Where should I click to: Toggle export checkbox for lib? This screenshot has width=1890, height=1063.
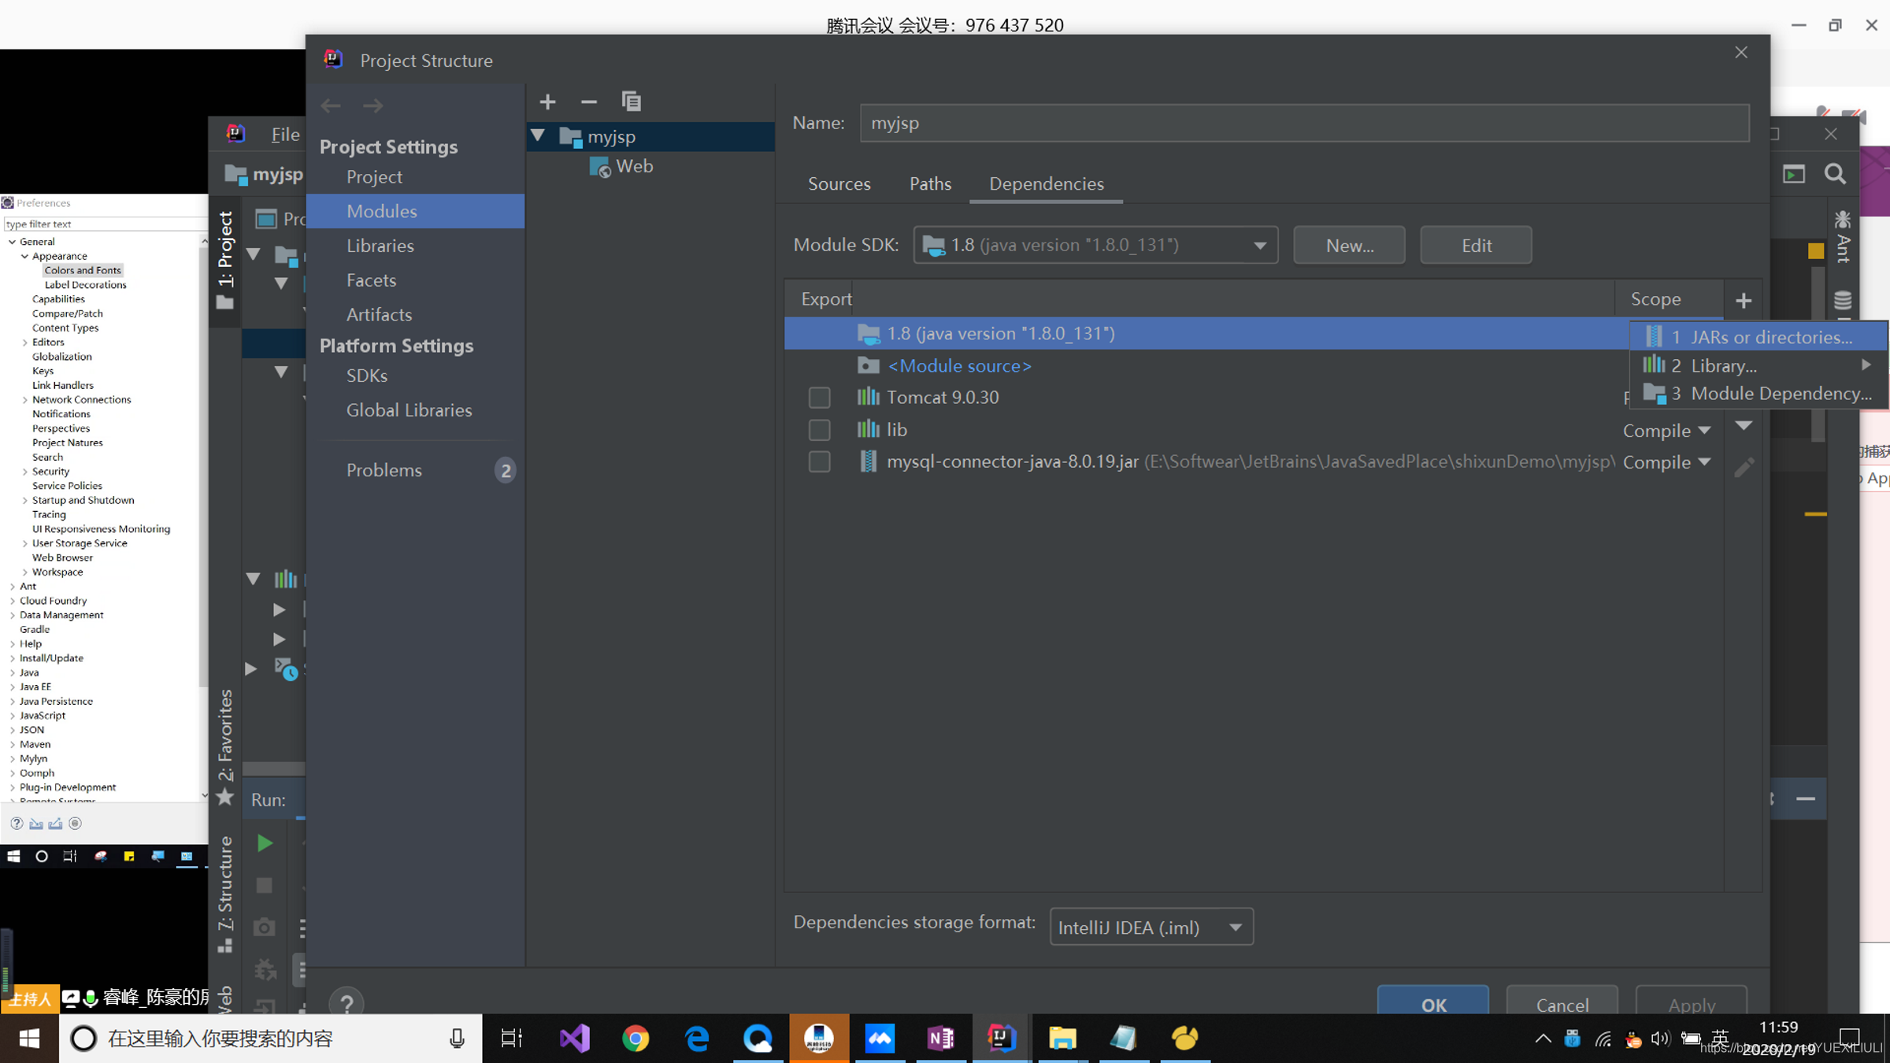(x=819, y=430)
